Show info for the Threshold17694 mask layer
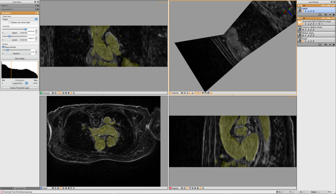336x194 pixels. tap(305, 24)
